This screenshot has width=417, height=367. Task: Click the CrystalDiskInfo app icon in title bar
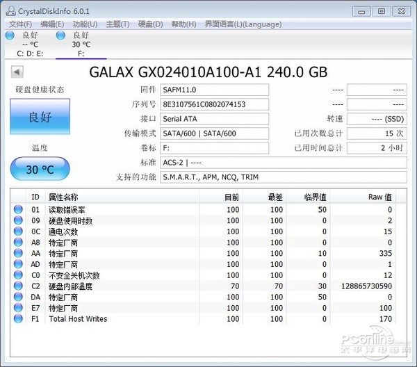pyautogui.click(x=10, y=11)
